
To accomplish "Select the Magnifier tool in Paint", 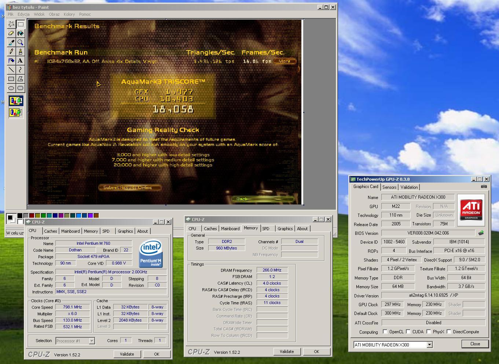I will [20, 42].
